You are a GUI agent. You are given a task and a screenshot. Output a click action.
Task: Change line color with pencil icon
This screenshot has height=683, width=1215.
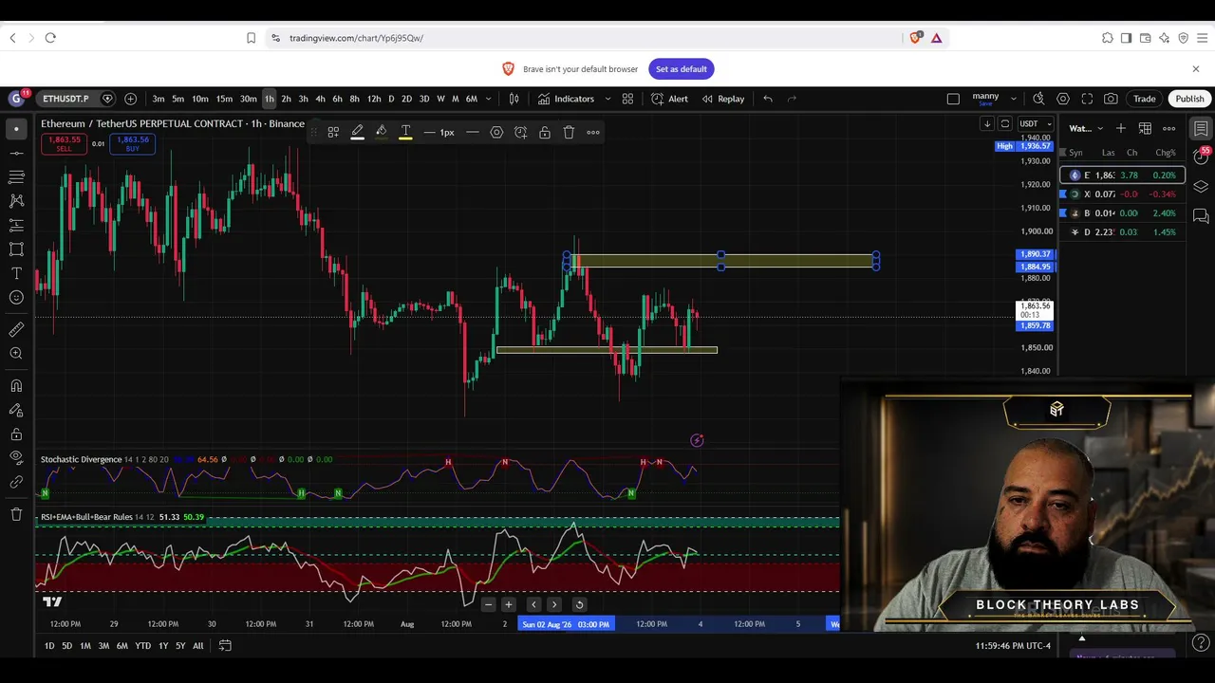point(357,132)
